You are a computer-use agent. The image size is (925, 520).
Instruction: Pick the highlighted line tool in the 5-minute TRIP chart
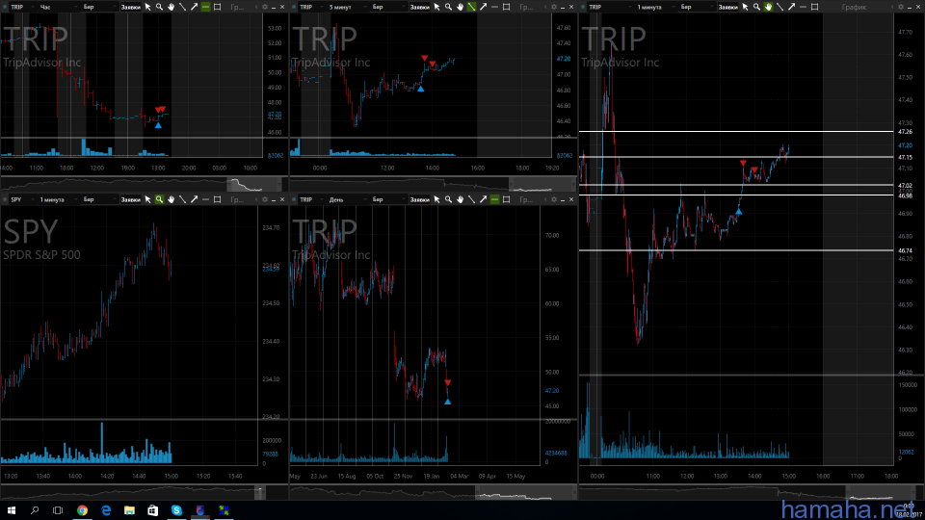471,7
